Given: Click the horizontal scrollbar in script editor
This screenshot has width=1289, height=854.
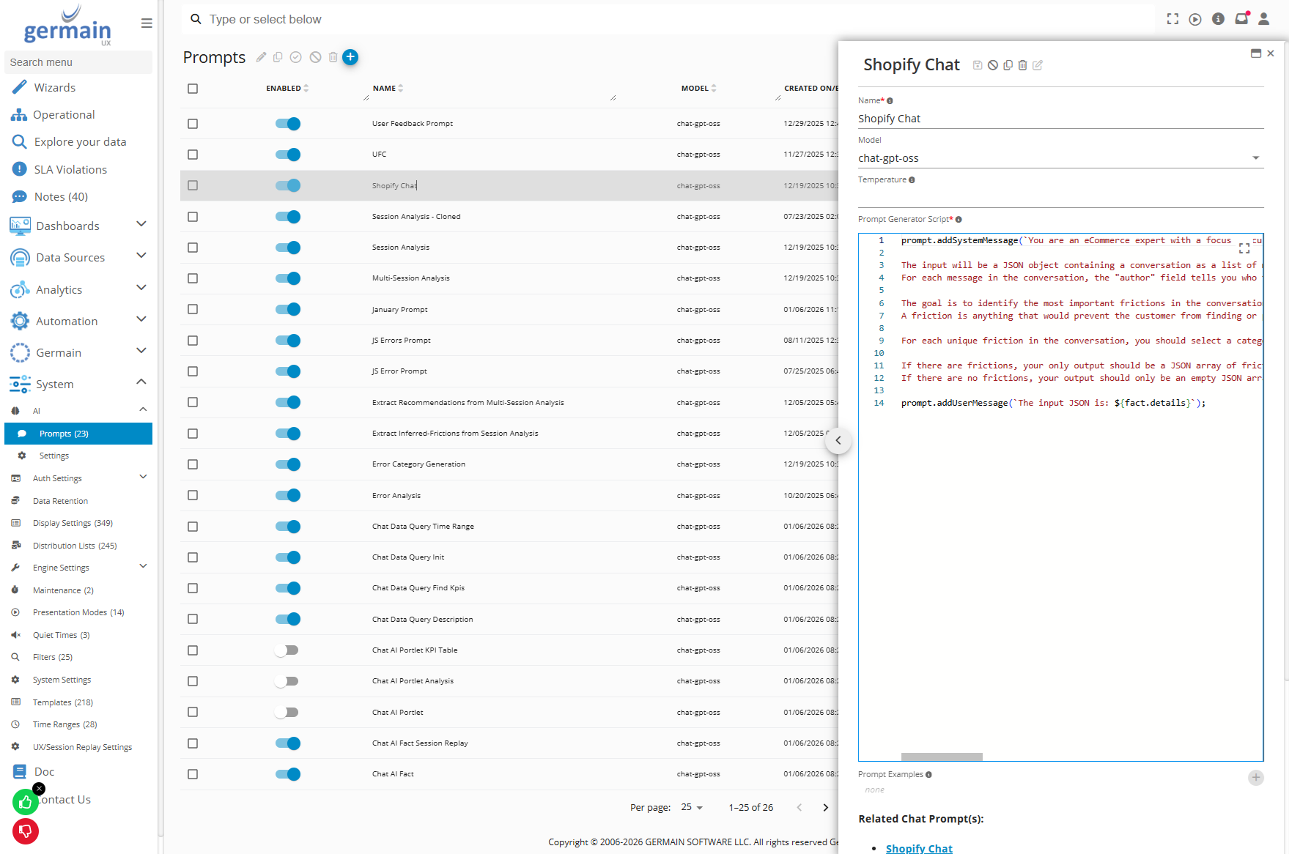Looking at the screenshot, I should click(x=942, y=757).
